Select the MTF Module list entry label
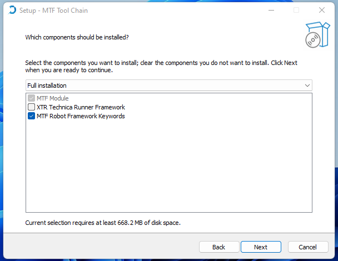Screen dimensions: 338x261 53,98
